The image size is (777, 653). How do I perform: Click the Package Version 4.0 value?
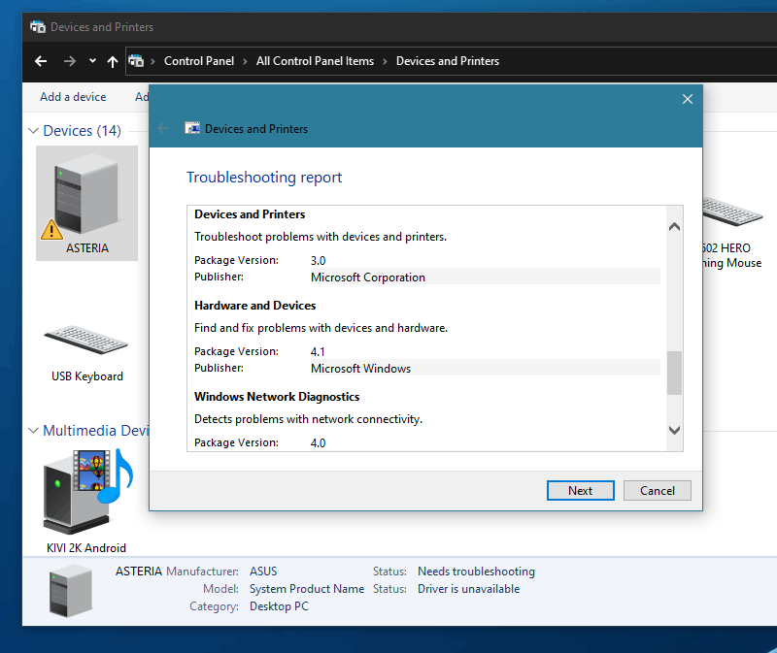(x=319, y=442)
